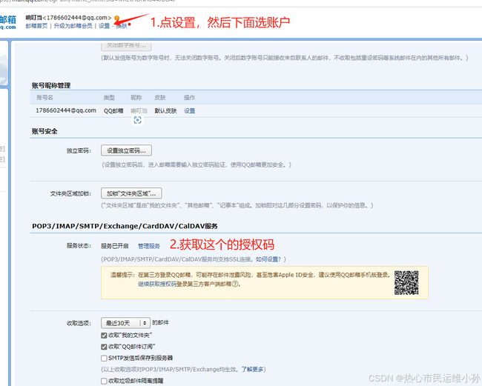This screenshot has width=482, height=386.
Task: Open the 换肤 link in the header
Action: (122, 26)
